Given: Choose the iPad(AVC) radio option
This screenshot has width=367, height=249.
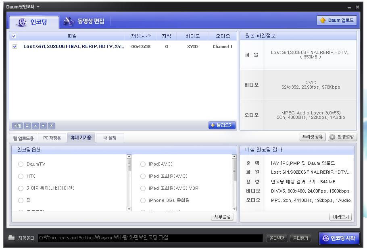Looking at the screenshot, I should (x=143, y=164).
